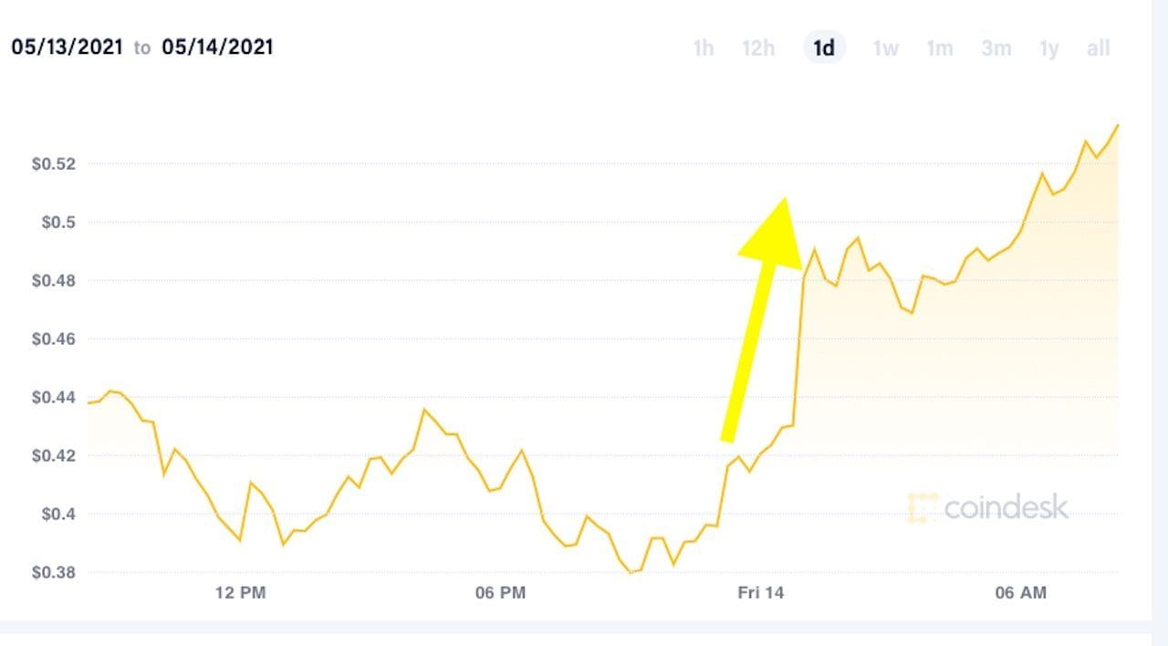The height and width of the screenshot is (646, 1168).
Task: Click the start date 05/13/2021
Action: 67,47
